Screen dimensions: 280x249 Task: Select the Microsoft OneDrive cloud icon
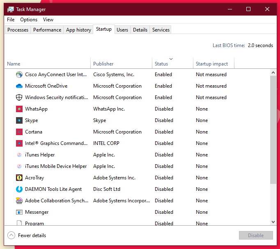coord(19,86)
